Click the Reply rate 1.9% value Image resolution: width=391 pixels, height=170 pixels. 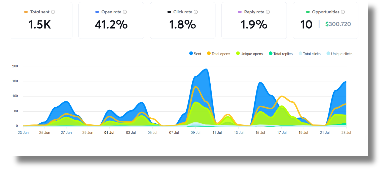(x=254, y=25)
